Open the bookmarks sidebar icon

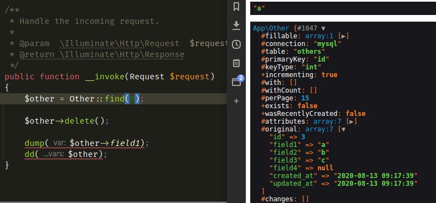[236, 7]
